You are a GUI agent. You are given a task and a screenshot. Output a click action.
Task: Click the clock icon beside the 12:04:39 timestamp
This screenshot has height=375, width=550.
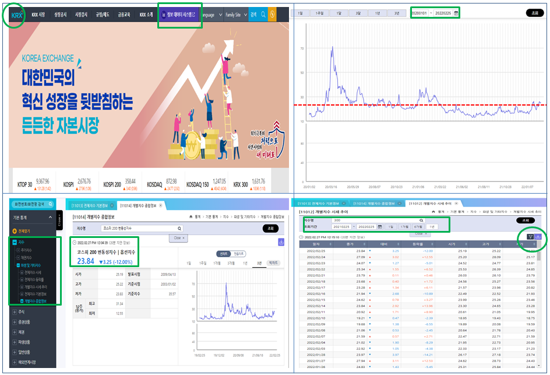coord(75,243)
